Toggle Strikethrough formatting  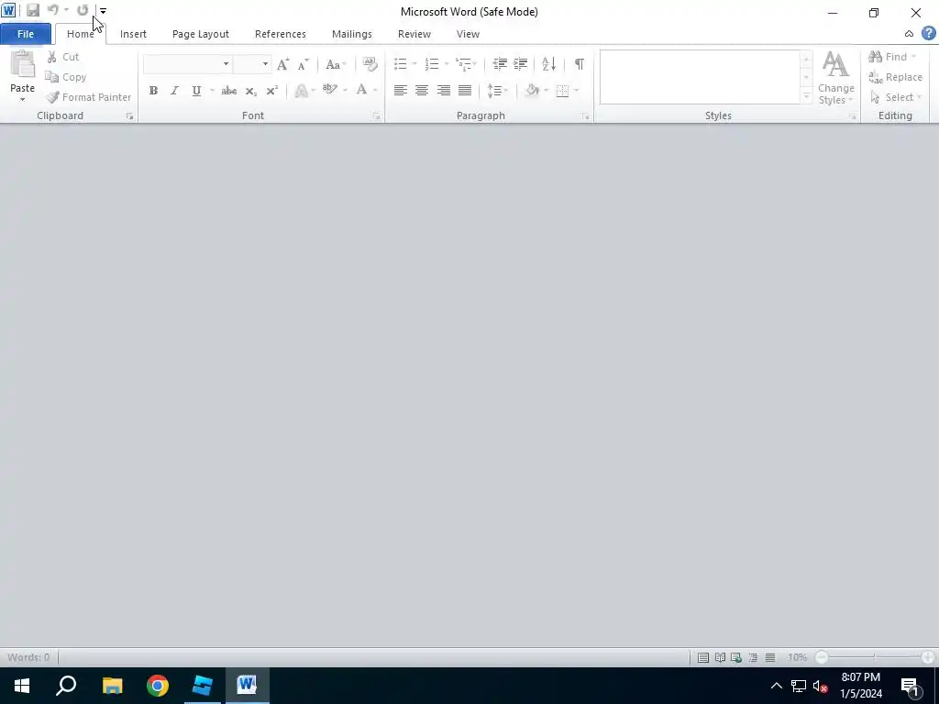pyautogui.click(x=228, y=91)
